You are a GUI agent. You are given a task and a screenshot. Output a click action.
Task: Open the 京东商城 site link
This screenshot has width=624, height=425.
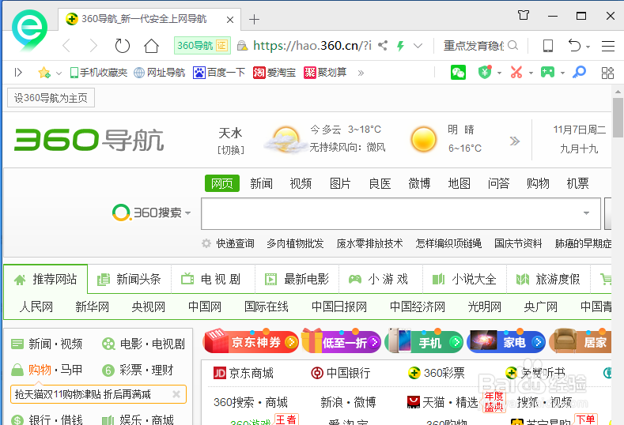[244, 373]
